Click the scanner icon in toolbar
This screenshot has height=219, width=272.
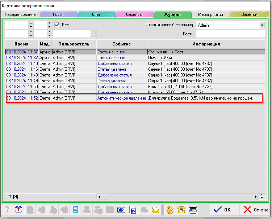tap(193, 210)
